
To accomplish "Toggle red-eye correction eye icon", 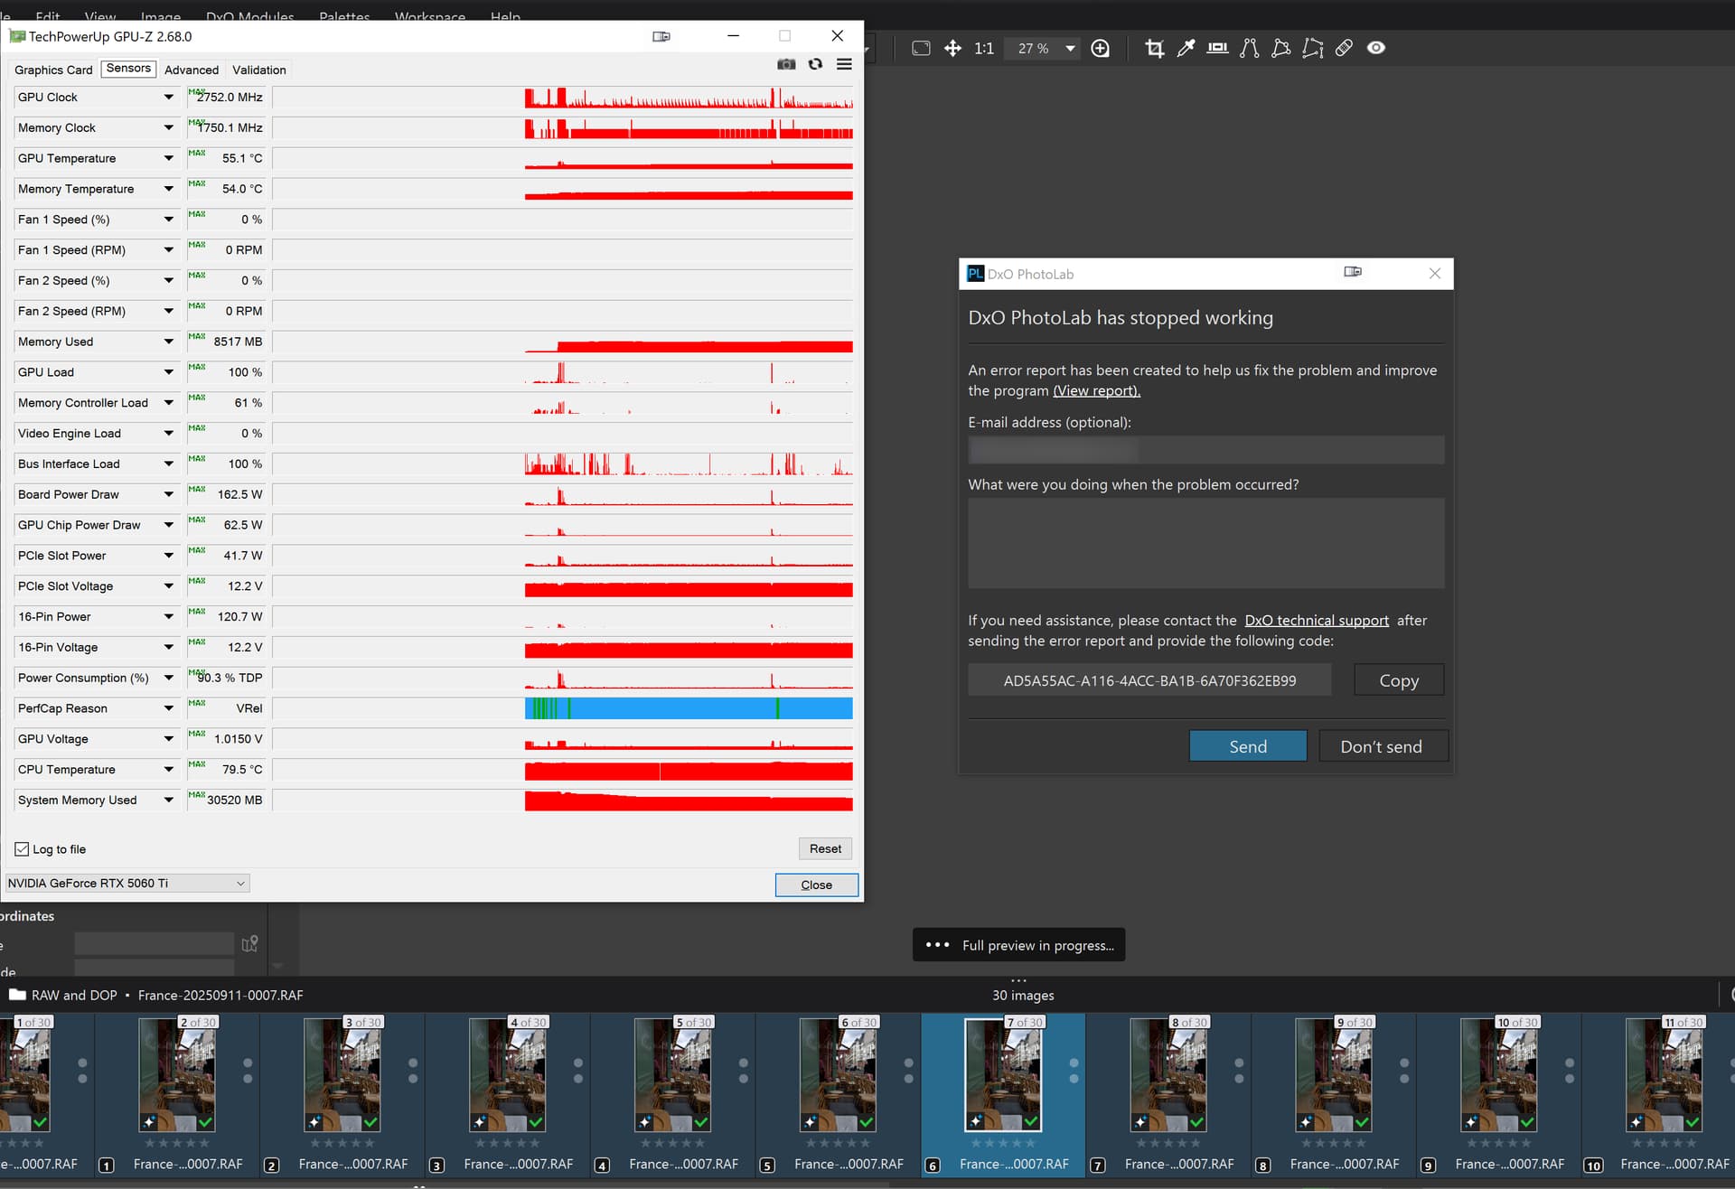I will click(x=1375, y=49).
